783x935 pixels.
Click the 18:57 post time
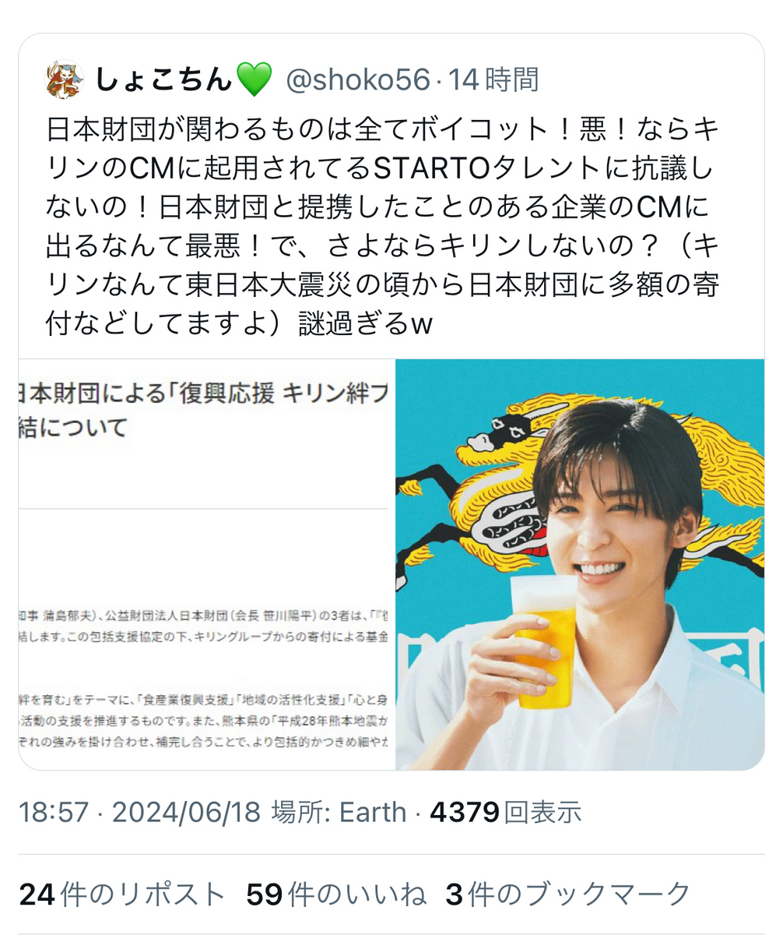(x=54, y=813)
